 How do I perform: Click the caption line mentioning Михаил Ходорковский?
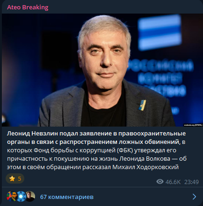pos(93,167)
